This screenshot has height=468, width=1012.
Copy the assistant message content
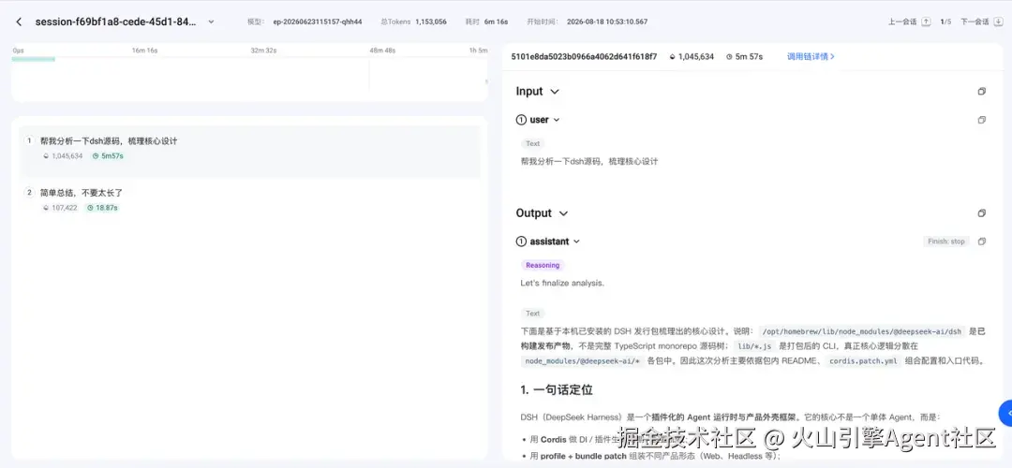[982, 241]
